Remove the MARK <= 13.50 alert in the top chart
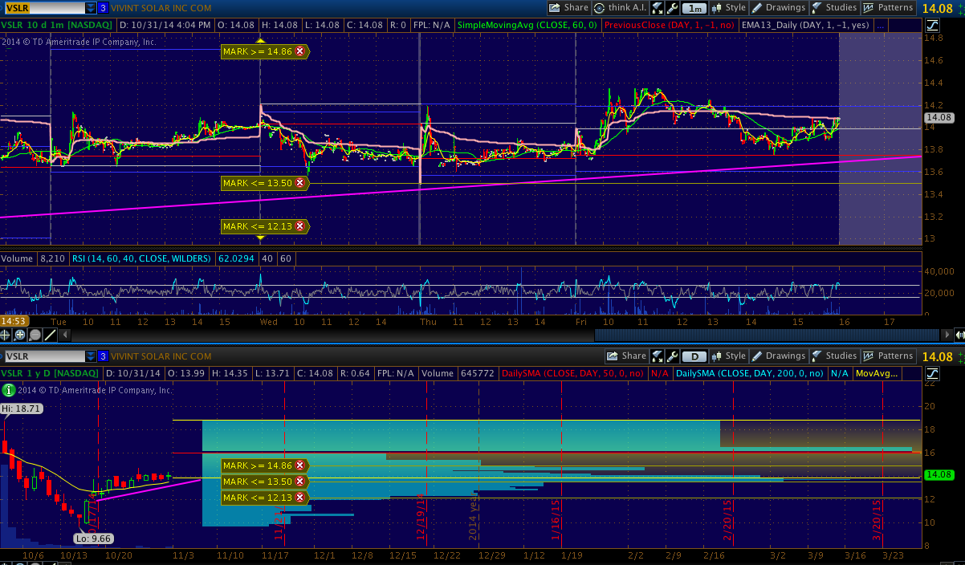This screenshot has height=565, width=965. point(300,183)
